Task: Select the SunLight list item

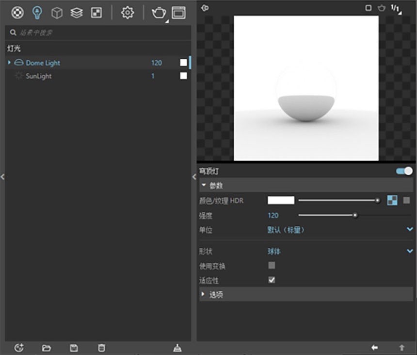Action: pyautogui.click(x=98, y=76)
